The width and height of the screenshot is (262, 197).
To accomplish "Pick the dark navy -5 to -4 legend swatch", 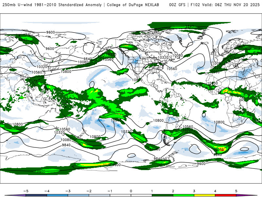I will click(x=36, y=195).
